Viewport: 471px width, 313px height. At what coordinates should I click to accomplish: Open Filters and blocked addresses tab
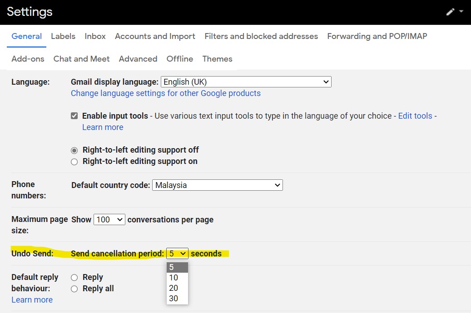tap(261, 36)
